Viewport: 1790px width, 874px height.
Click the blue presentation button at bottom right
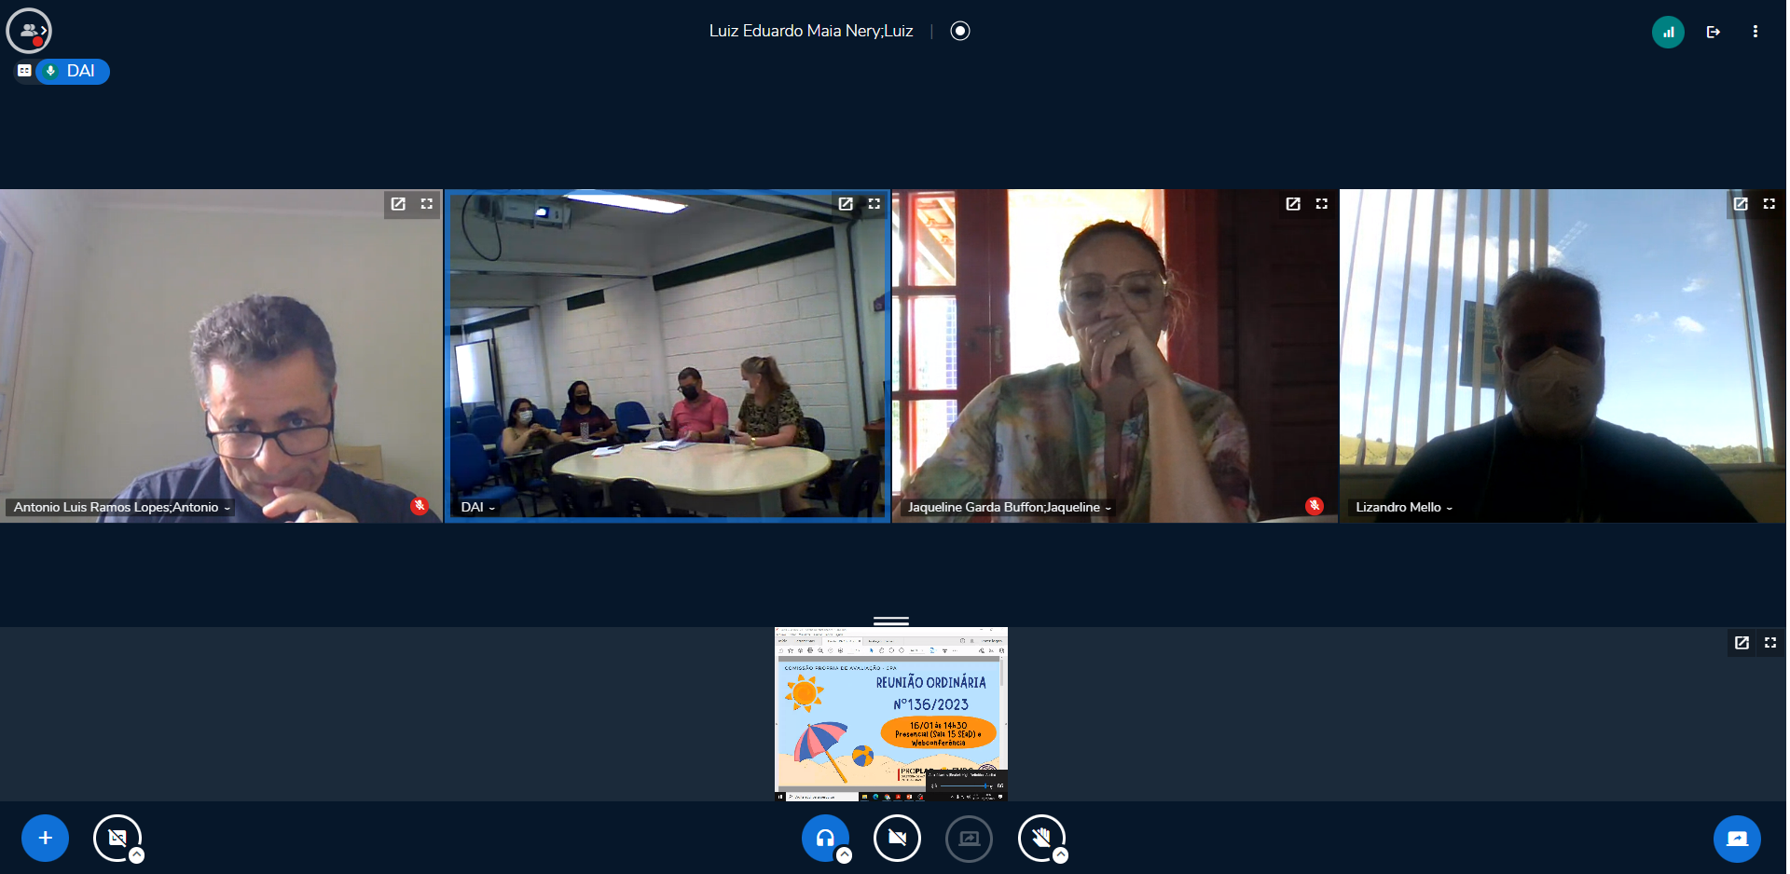[1736, 838]
